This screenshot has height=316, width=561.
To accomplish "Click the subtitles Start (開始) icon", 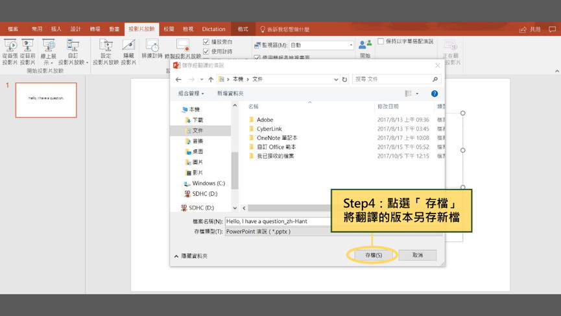I will click(x=365, y=49).
